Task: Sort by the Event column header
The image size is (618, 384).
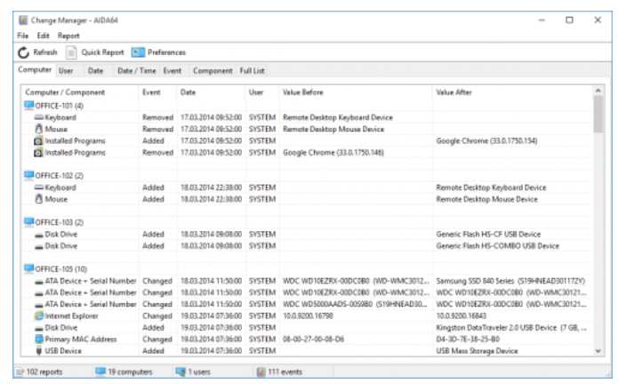Action: point(157,92)
